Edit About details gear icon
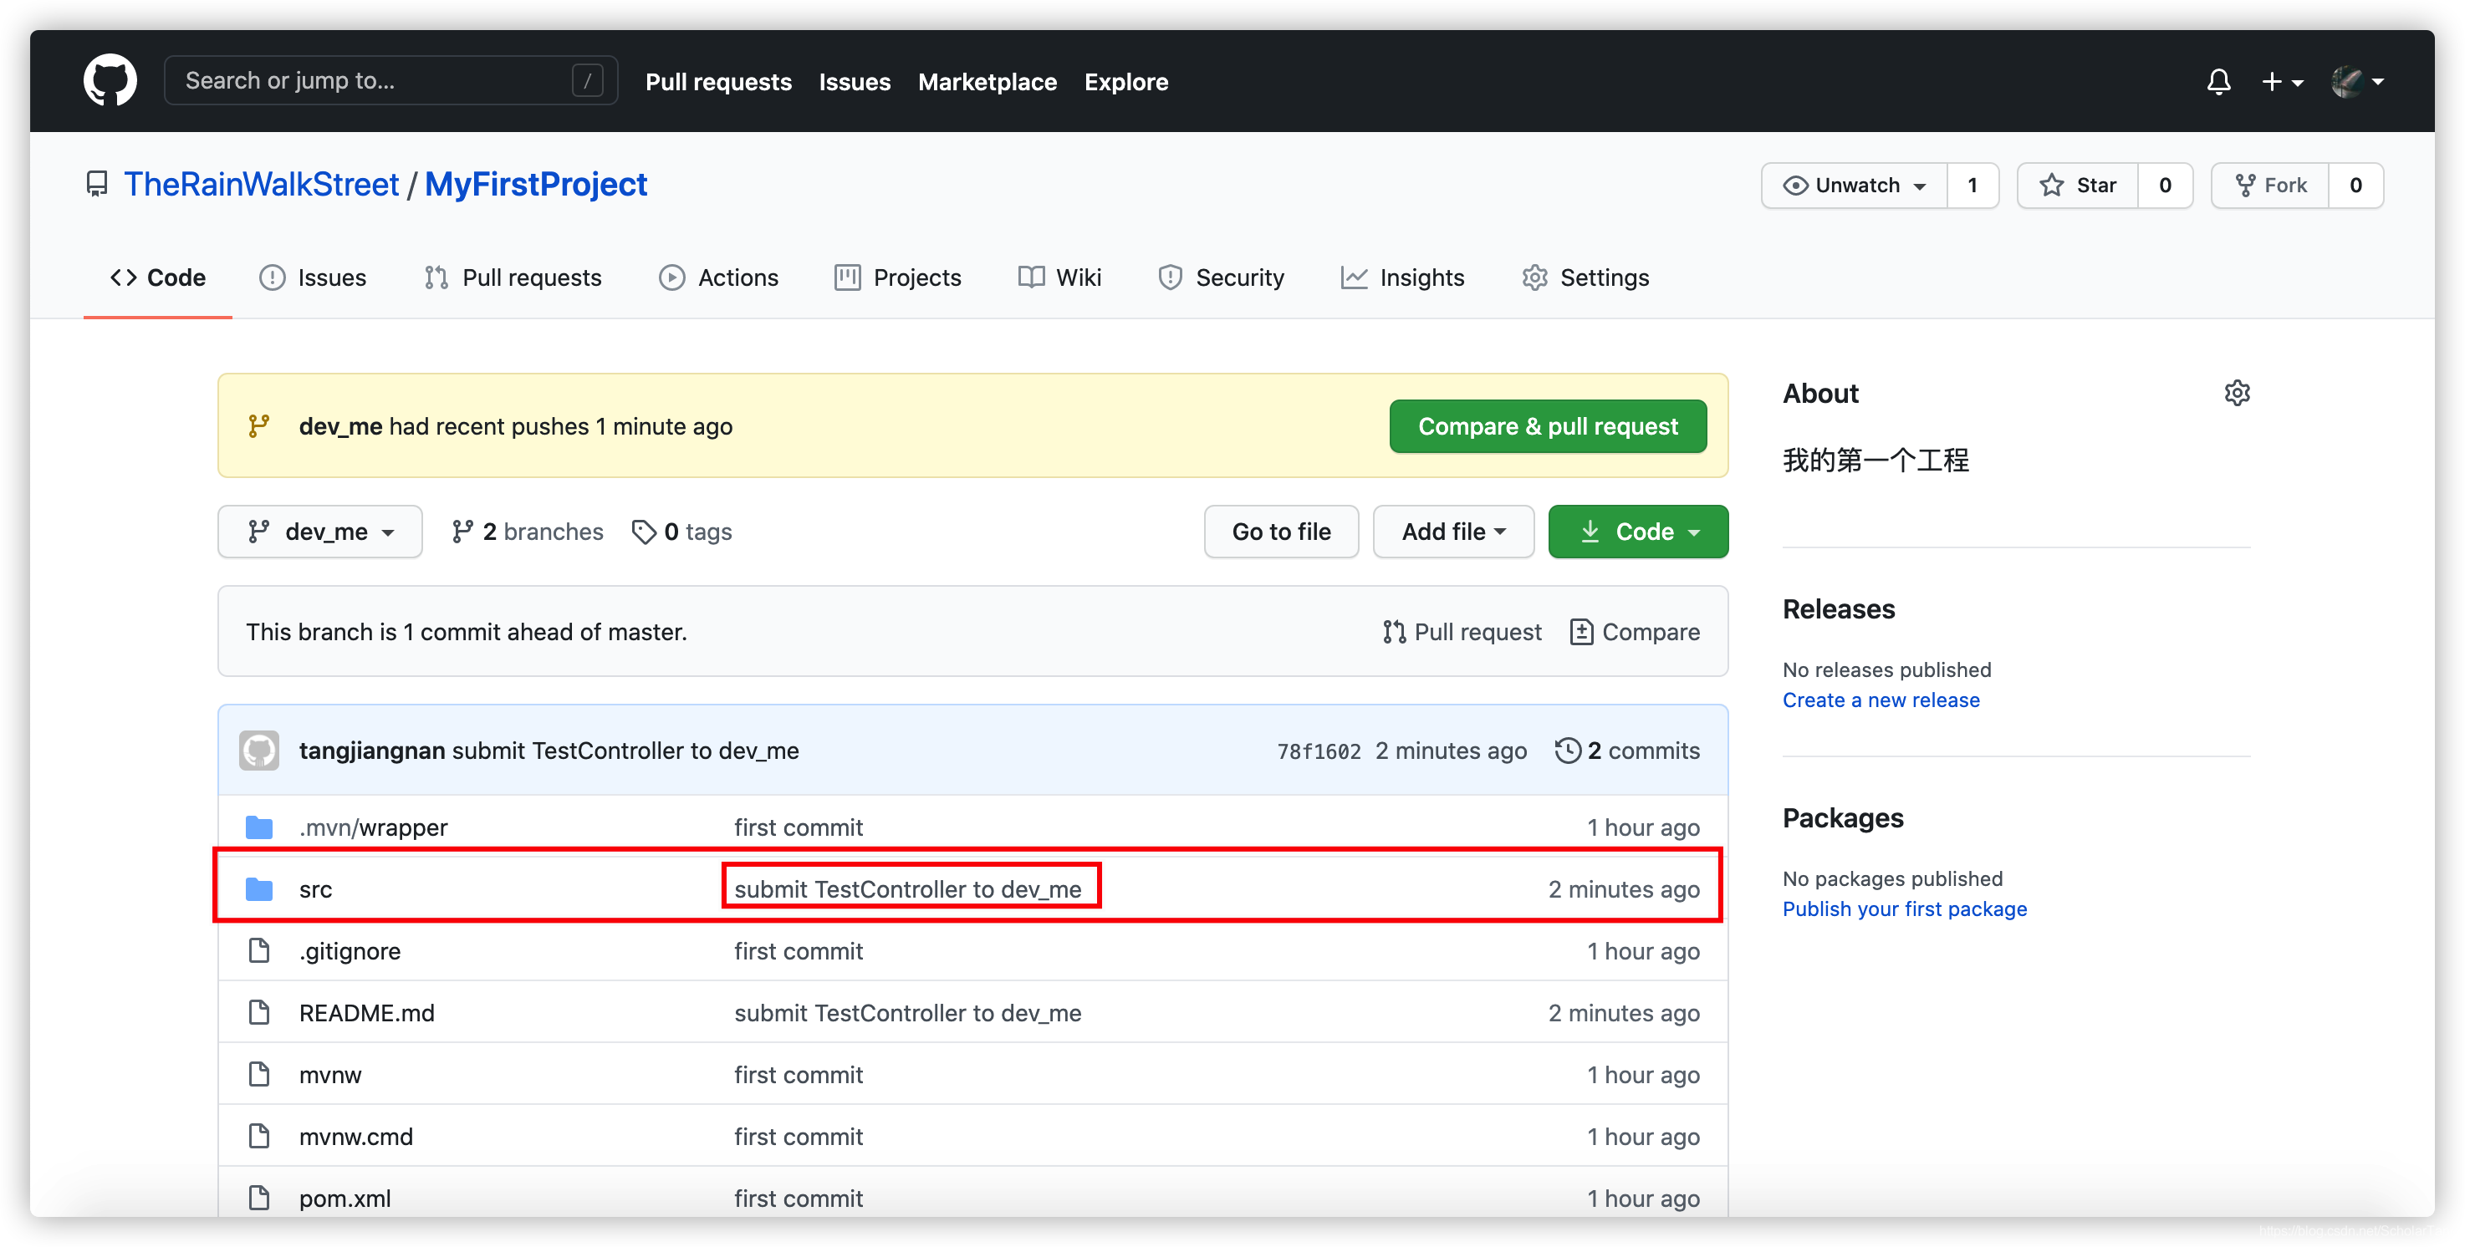Image resolution: width=2465 pixels, height=1247 pixels. coord(2236,393)
